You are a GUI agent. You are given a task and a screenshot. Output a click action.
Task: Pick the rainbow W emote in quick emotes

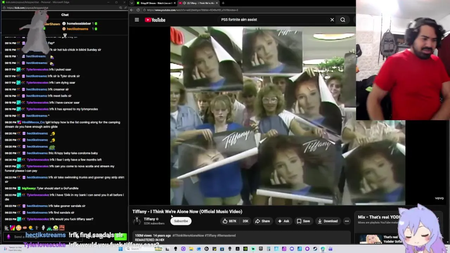12,228
